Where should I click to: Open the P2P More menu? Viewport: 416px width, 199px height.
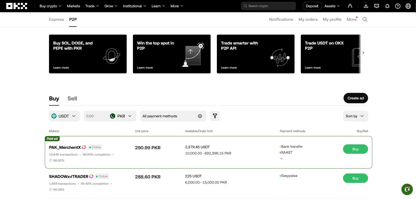point(352,20)
